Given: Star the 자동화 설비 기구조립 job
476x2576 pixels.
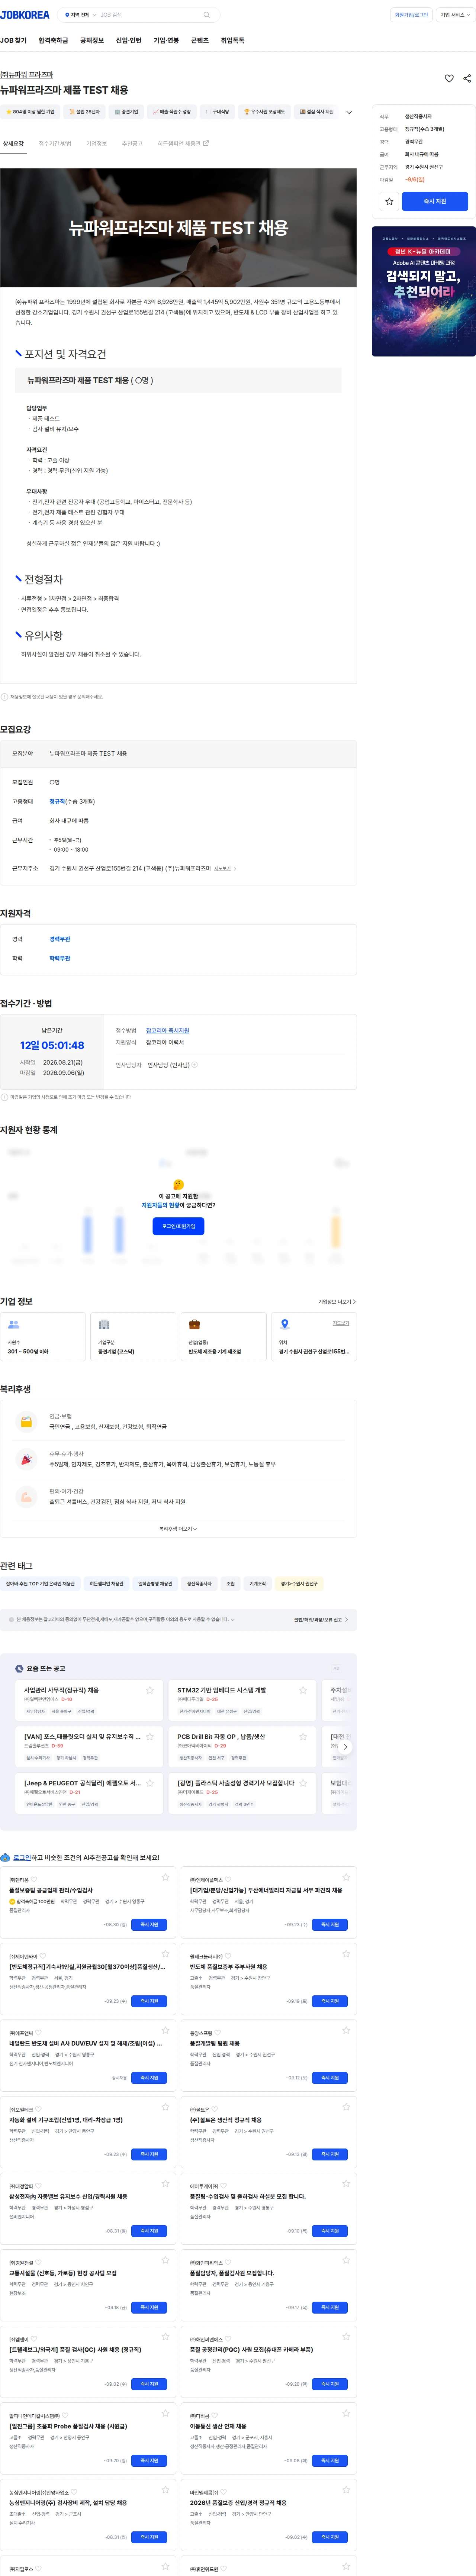Looking at the screenshot, I should [166, 2107].
